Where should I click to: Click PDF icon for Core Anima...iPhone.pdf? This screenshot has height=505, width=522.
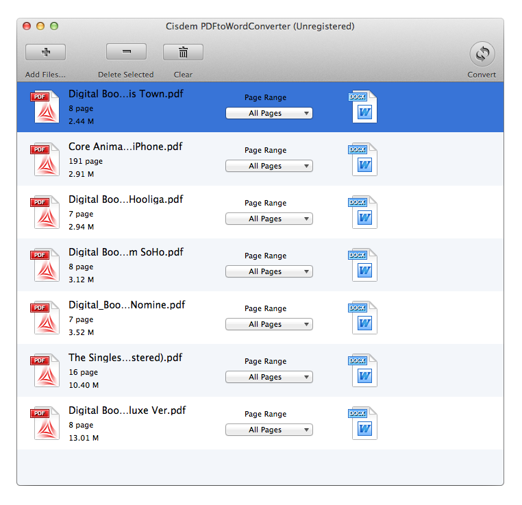(45, 159)
